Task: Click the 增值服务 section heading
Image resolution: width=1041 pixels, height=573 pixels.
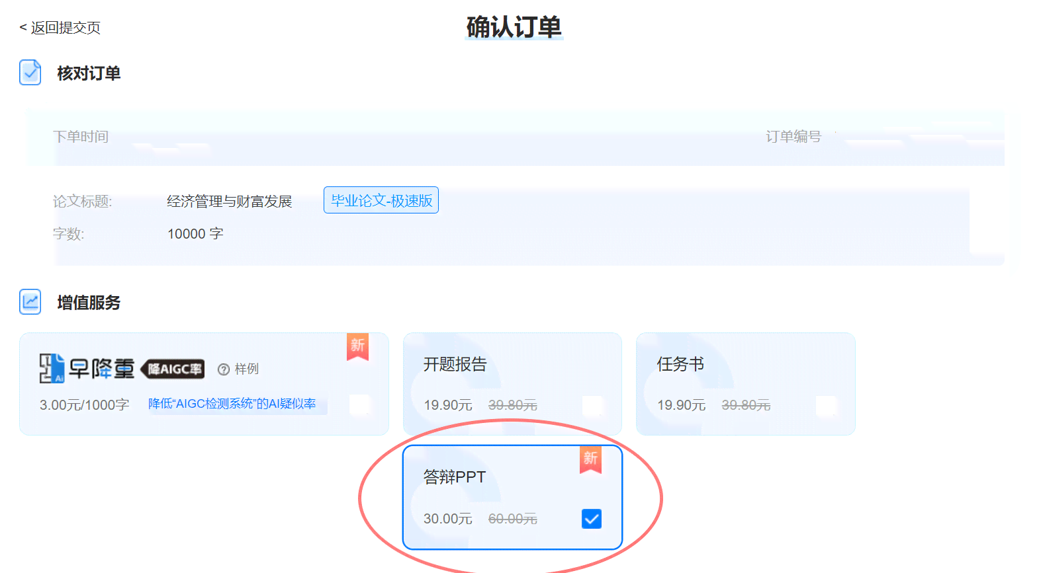Action: click(x=89, y=303)
